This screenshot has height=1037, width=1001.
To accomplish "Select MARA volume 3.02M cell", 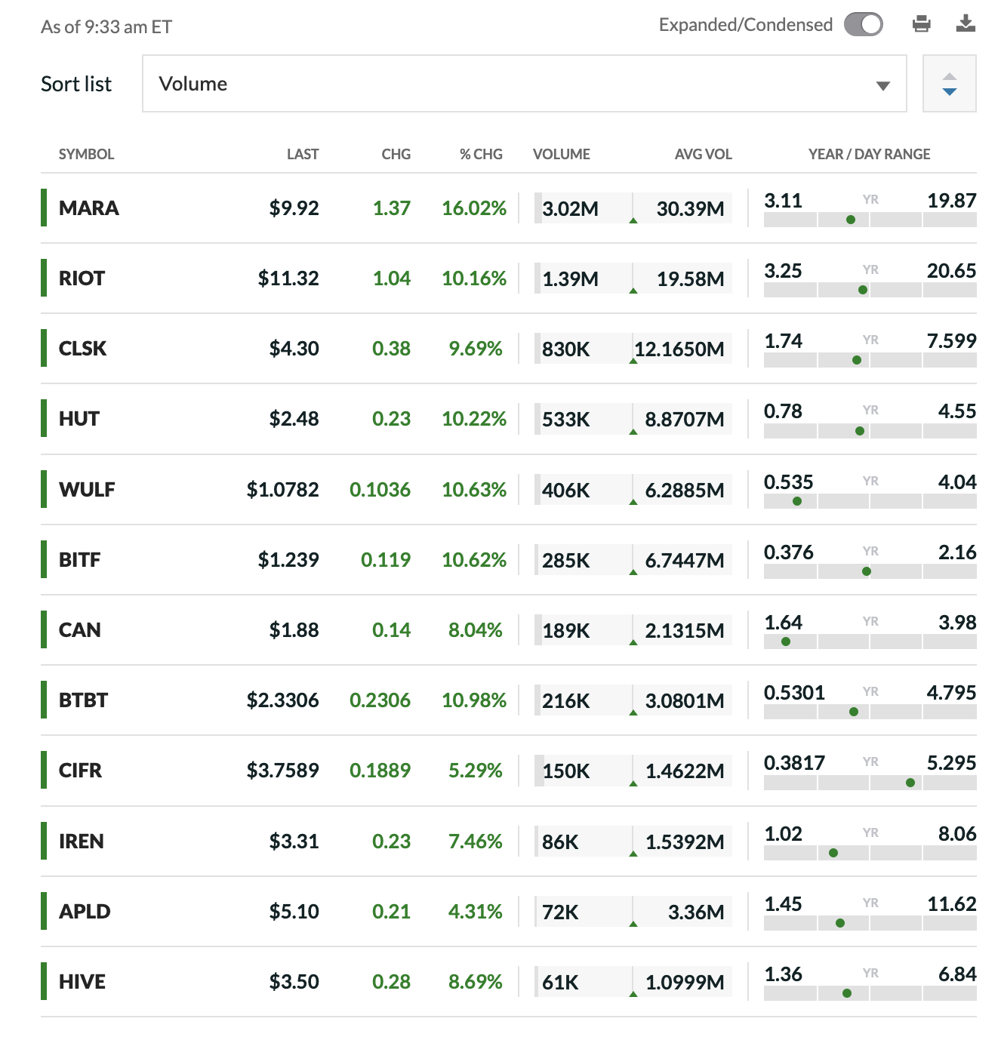I will click(x=570, y=209).
